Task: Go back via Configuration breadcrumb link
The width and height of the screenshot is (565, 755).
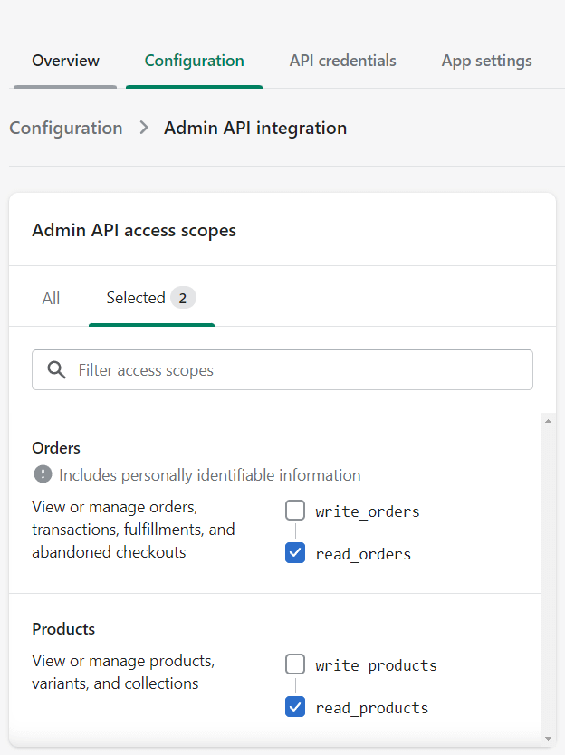Action: click(x=66, y=128)
